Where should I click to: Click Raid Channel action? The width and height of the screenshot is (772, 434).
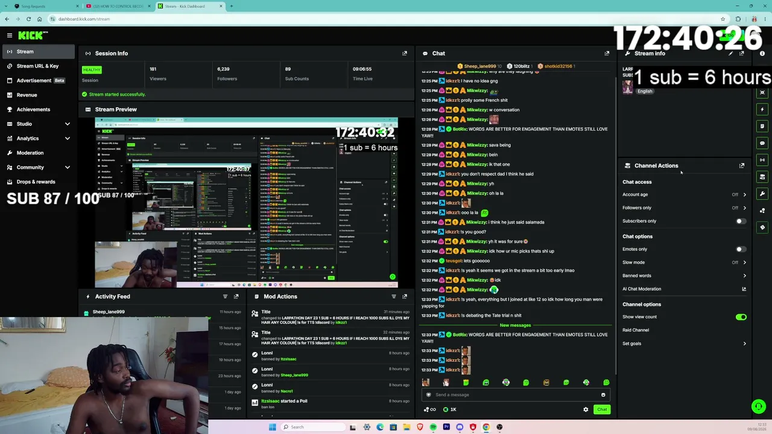coord(636,330)
